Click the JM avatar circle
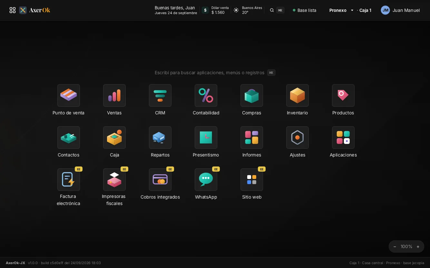The width and height of the screenshot is (430, 268). 385,10
